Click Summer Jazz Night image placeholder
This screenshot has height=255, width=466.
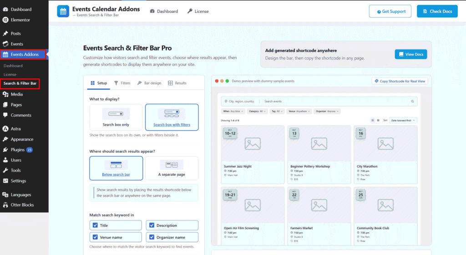253,143
